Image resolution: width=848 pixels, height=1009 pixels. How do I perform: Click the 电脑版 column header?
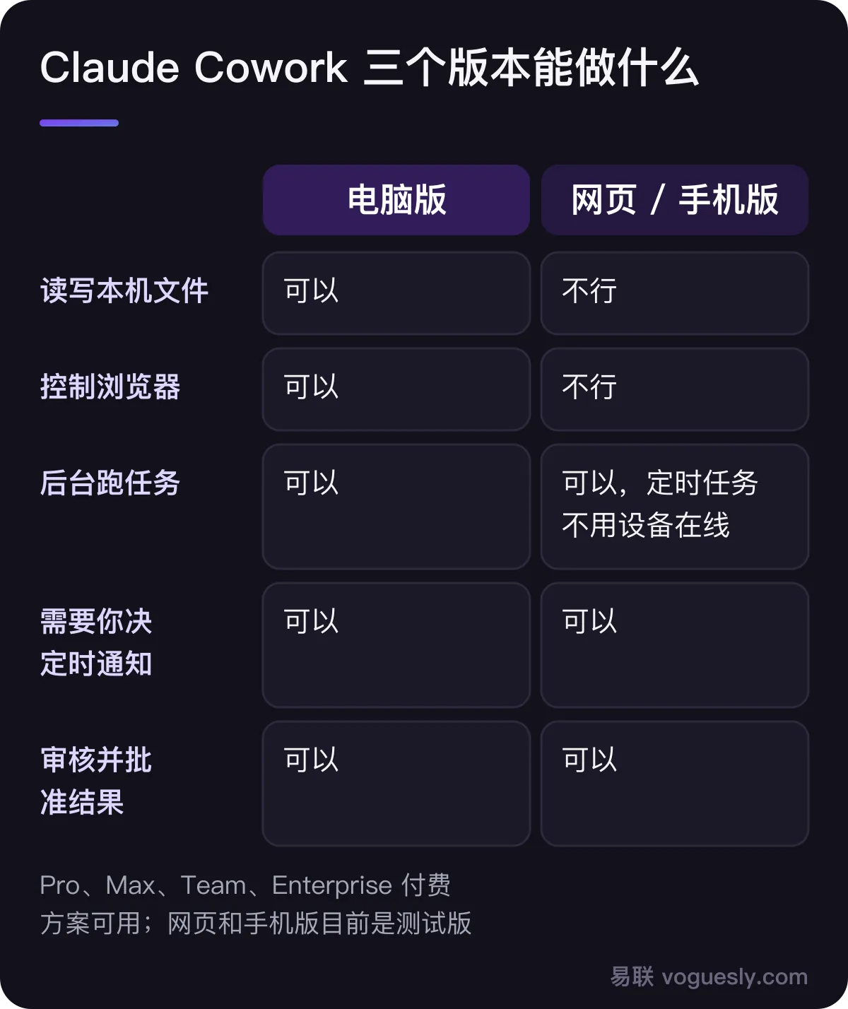pos(396,200)
